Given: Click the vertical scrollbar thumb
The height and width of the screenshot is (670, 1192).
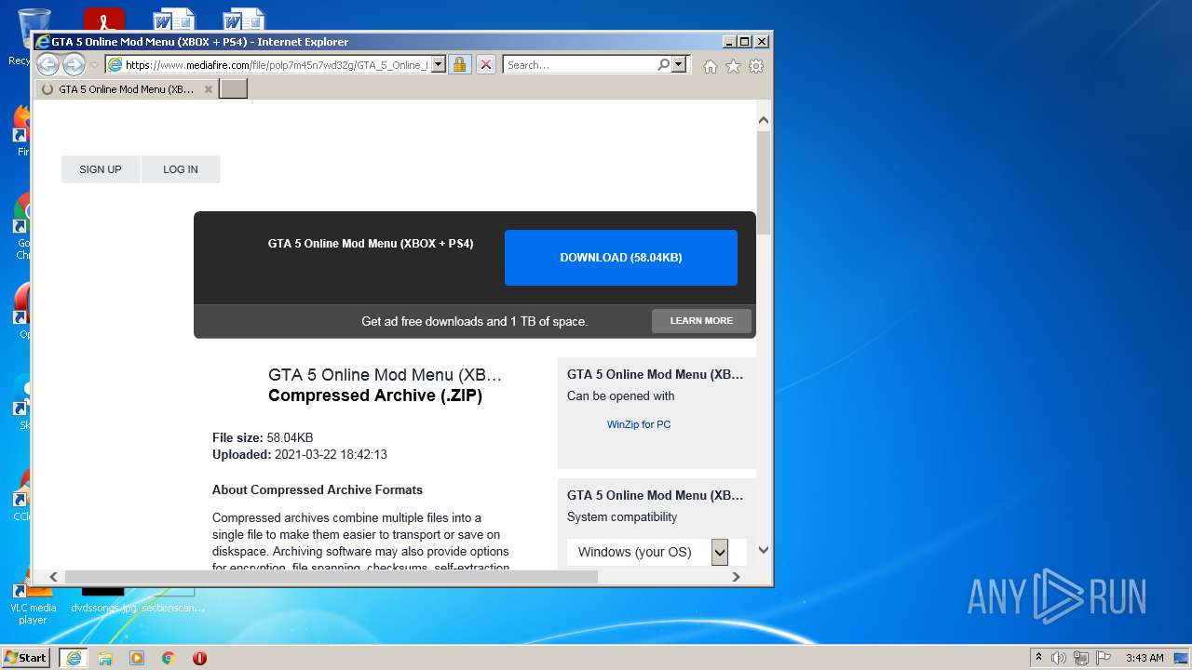Looking at the screenshot, I should tap(764, 182).
